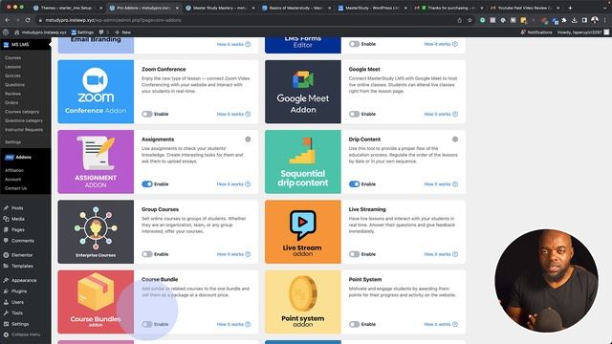
Task: Switch to Master Study Mastery tab
Action: click(x=221, y=8)
